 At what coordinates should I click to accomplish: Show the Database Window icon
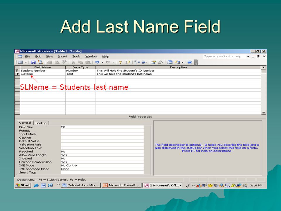(170, 62)
